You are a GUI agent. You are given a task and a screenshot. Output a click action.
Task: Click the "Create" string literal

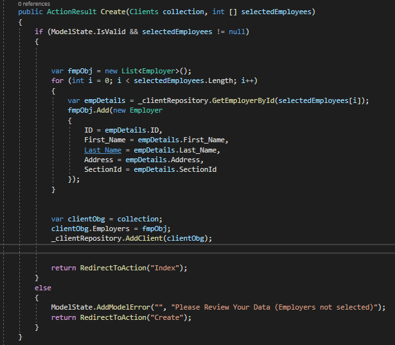point(167,317)
